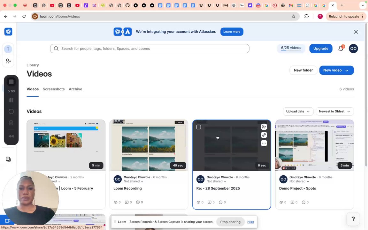Viewport: 368px width, 230px height.
Task: Open the Demo Project - Spots thumbnail
Action: click(314, 145)
